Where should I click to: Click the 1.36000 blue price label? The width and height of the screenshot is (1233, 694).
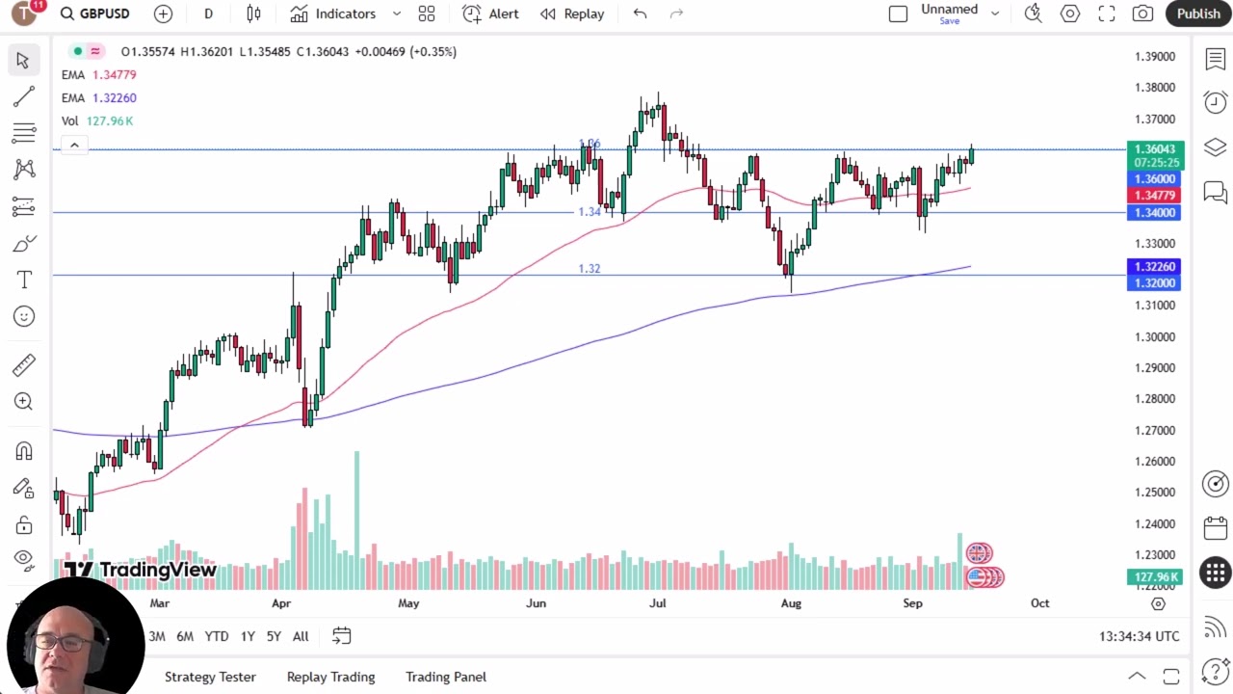[x=1154, y=179]
